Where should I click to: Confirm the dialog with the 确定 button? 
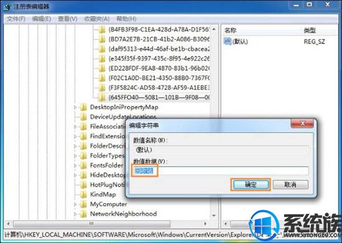point(251,185)
